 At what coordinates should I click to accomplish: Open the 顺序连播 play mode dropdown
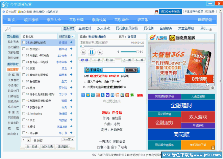(x=66, y=36)
